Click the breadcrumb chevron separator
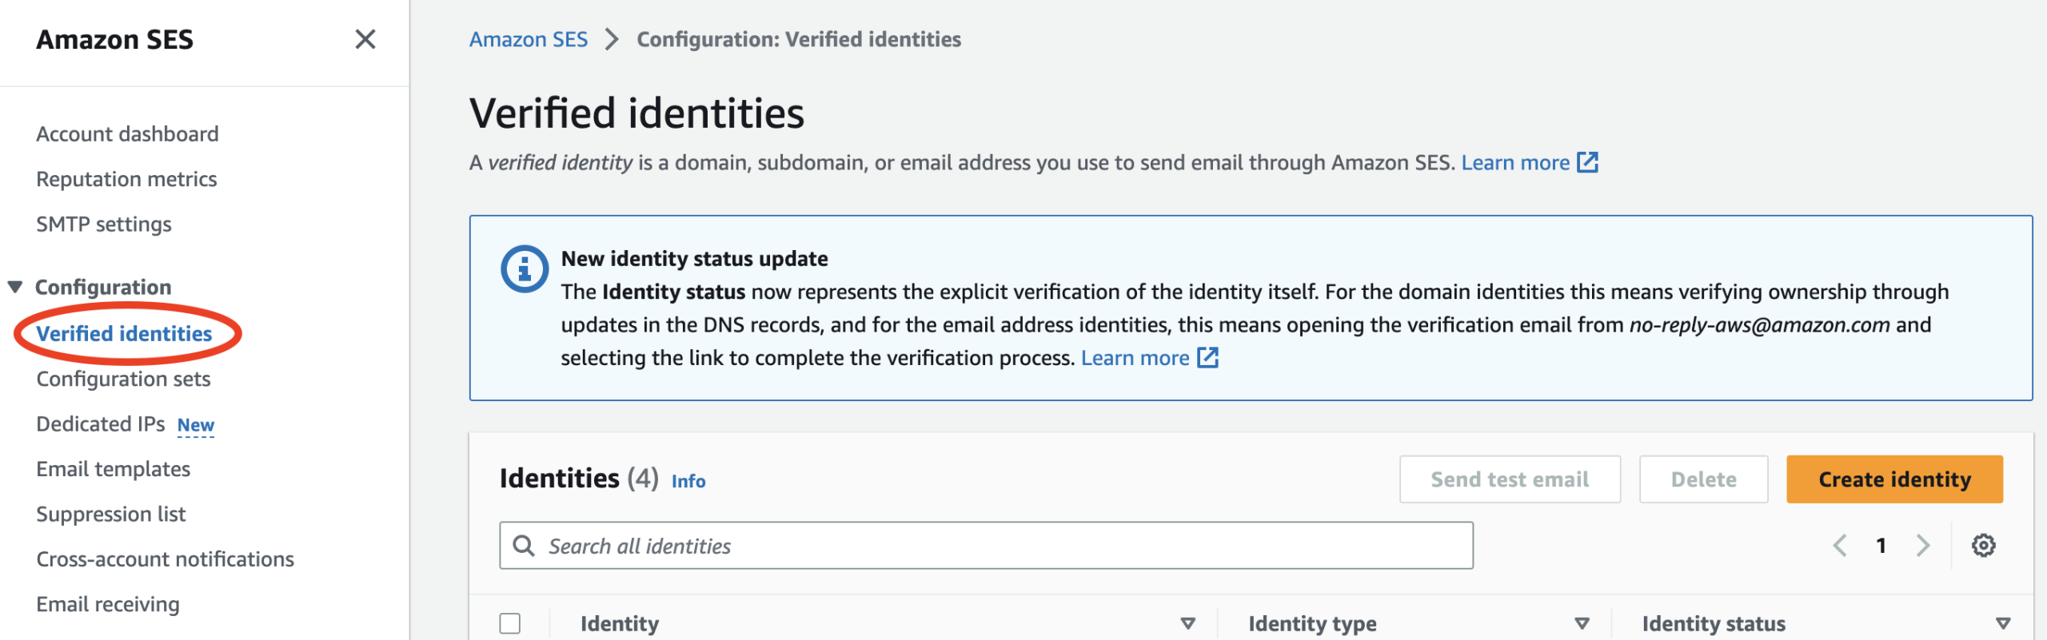Screen dimensions: 2047x640 tap(612, 39)
